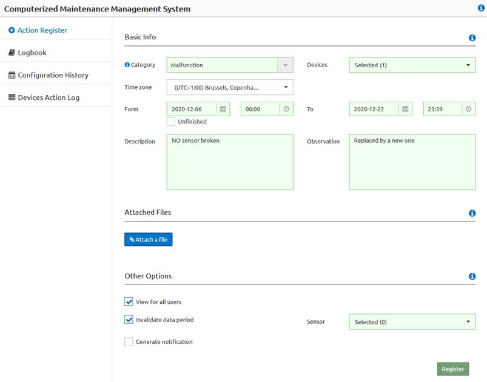Click the Unfinished label text
The height and width of the screenshot is (382, 487).
pyautogui.click(x=192, y=122)
